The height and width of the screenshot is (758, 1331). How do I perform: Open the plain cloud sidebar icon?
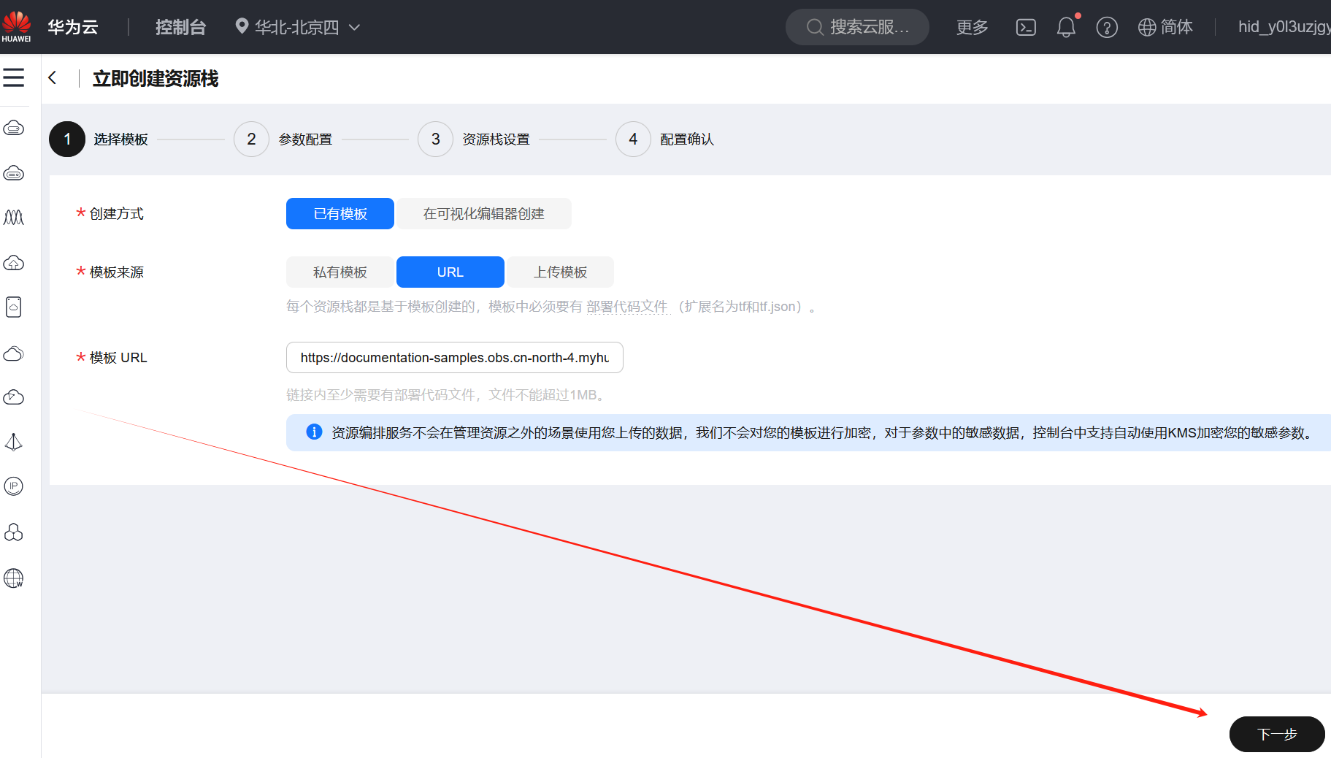(14, 354)
